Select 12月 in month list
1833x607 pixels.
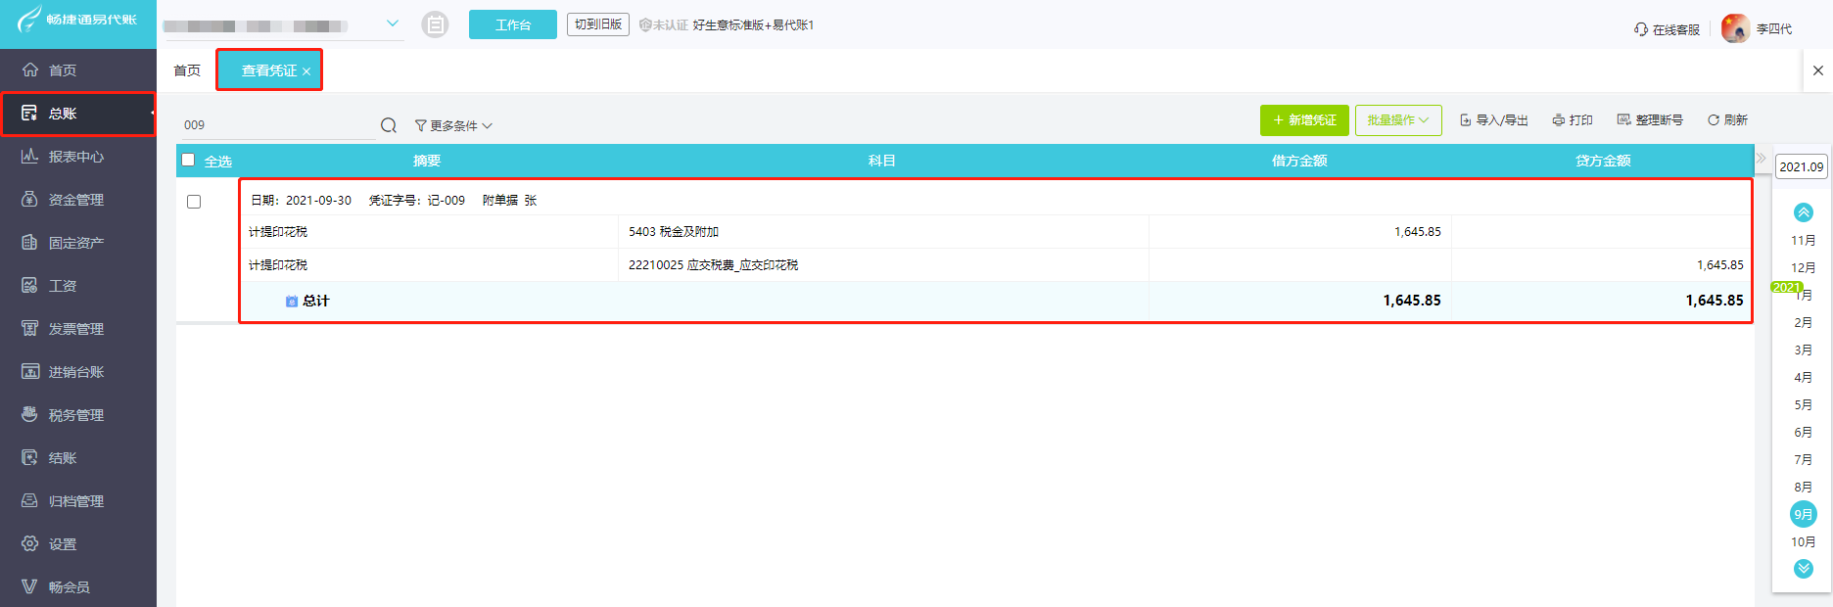click(1804, 268)
